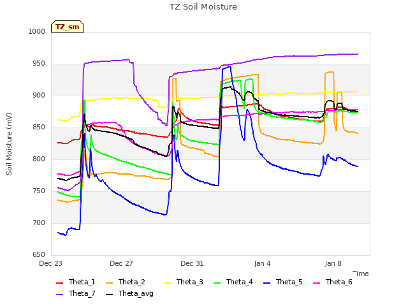The width and height of the screenshot is (408, 306).
Task: Click the Dec 27 x-axis tick label
Action: (121, 263)
